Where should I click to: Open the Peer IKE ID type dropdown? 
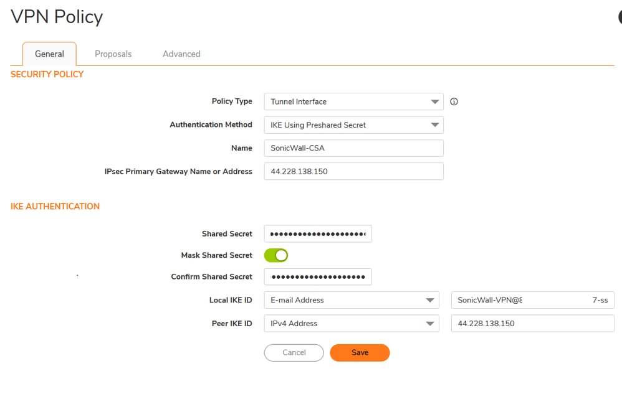point(352,324)
